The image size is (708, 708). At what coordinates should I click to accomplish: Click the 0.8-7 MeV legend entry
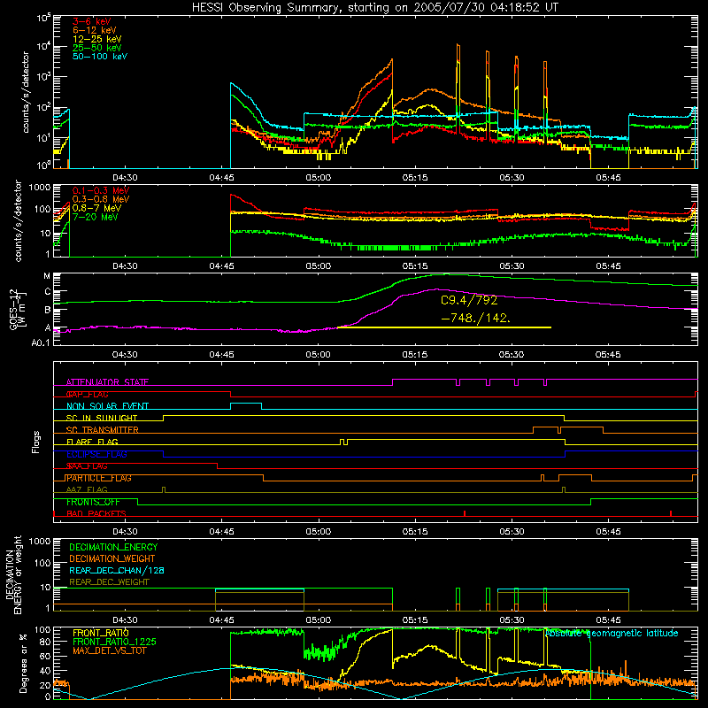[96, 208]
